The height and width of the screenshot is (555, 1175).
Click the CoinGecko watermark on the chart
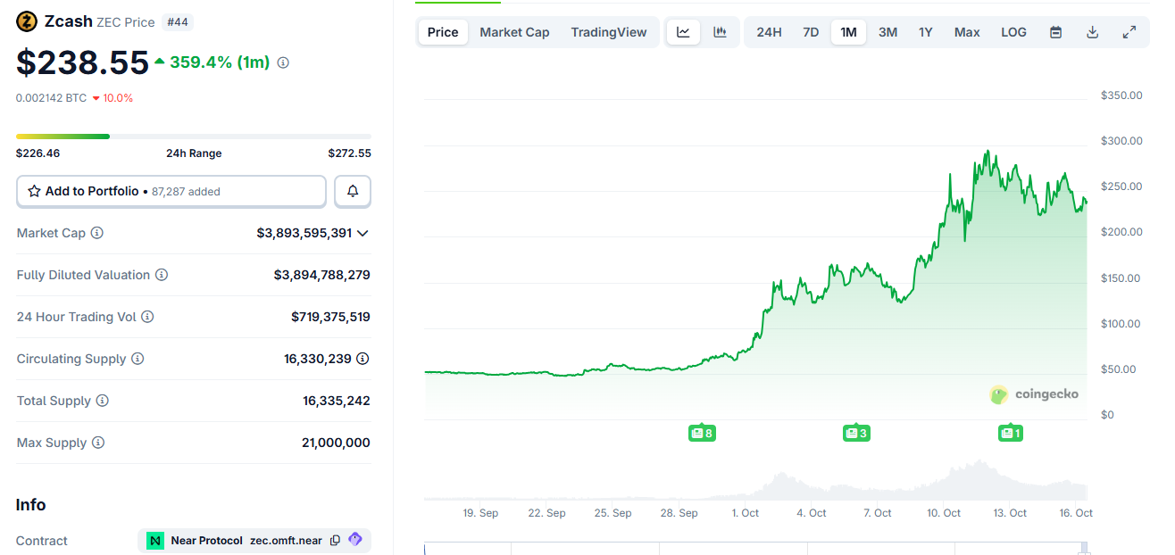1034,394
